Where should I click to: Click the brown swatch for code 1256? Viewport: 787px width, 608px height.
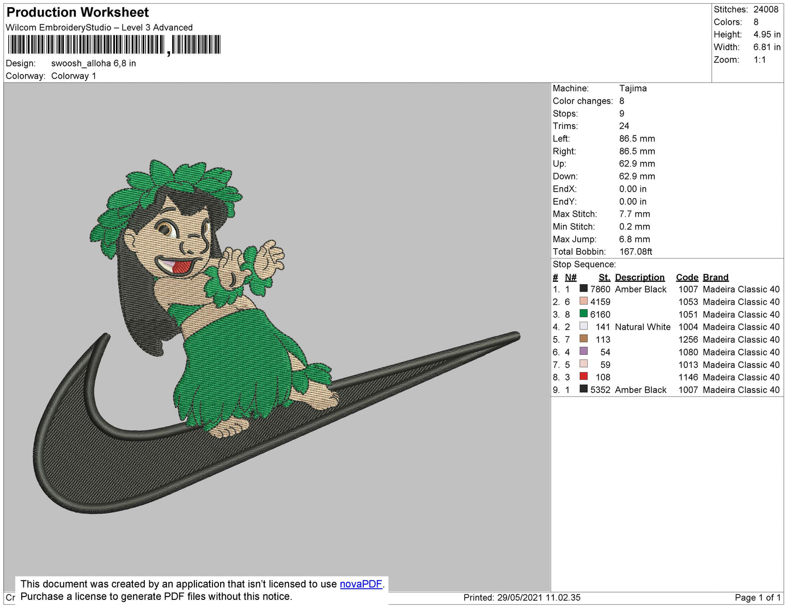(583, 339)
